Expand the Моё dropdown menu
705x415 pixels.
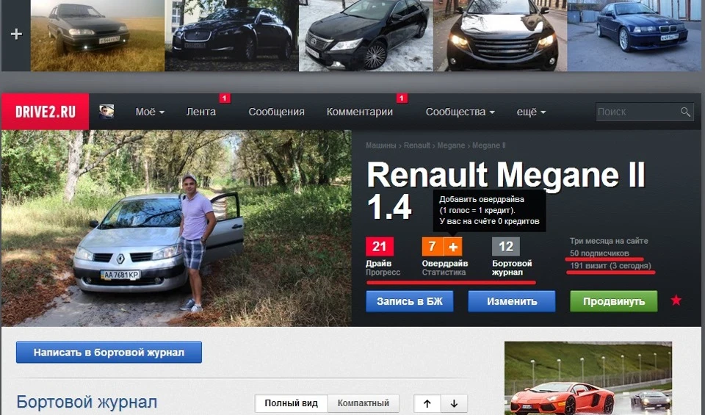click(x=150, y=112)
